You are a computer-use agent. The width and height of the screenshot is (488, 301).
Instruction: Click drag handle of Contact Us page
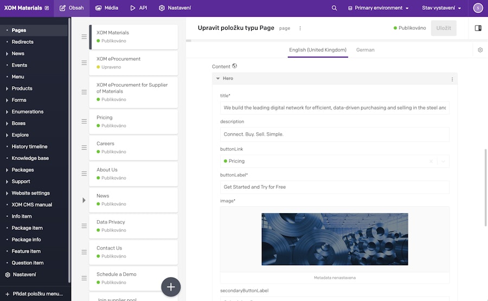click(x=84, y=252)
